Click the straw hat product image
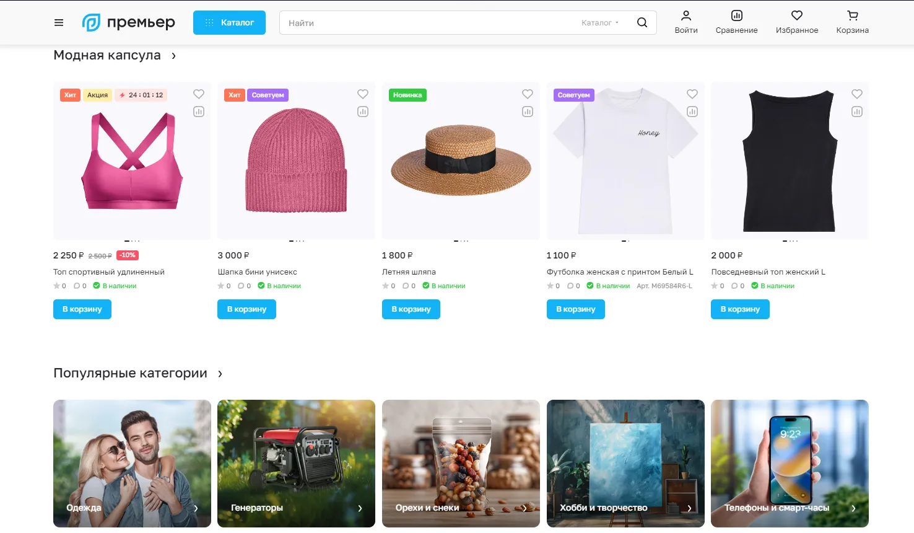This screenshot has width=914, height=533. (x=461, y=161)
